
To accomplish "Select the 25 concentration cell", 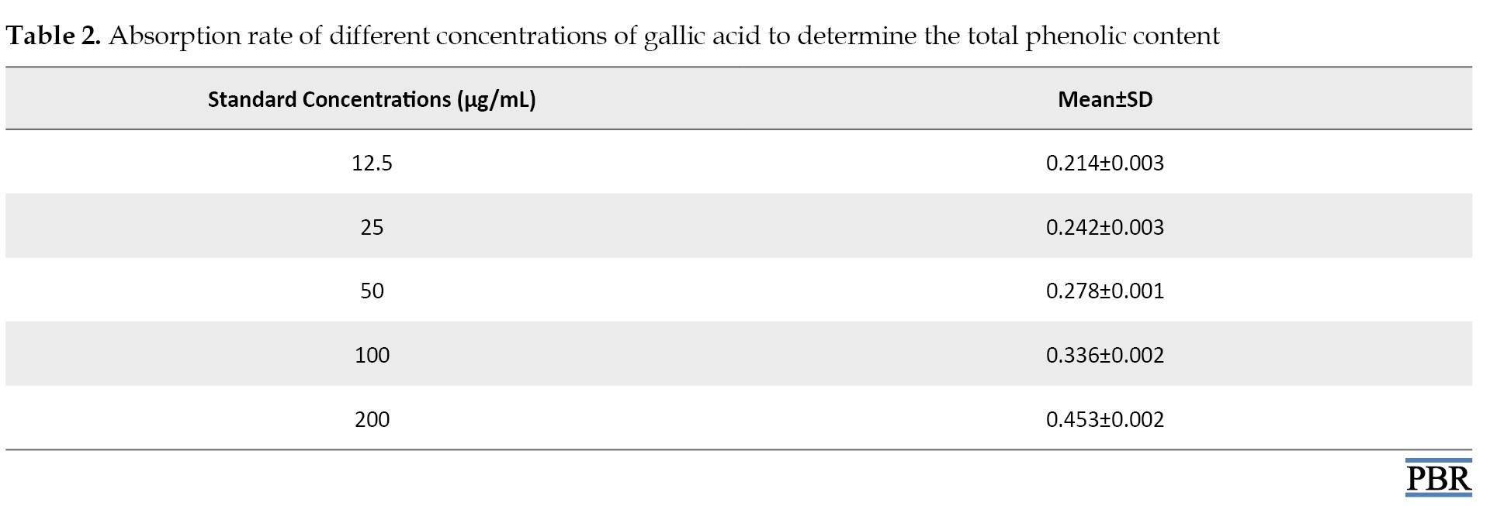I will click(372, 227).
